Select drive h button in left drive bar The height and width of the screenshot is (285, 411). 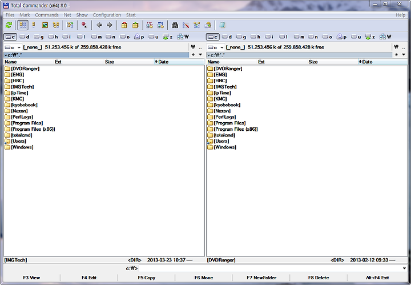pos(53,37)
